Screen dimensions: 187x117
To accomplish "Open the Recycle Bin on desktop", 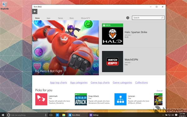I will pyautogui.click(x=5, y=5).
